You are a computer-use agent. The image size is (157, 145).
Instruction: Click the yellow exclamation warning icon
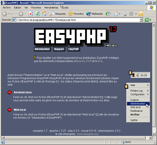click(35, 57)
